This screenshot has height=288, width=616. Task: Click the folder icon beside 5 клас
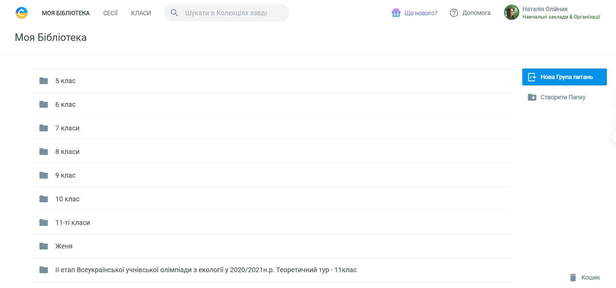[x=44, y=81]
